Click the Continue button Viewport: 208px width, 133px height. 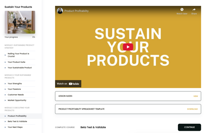tap(190, 127)
